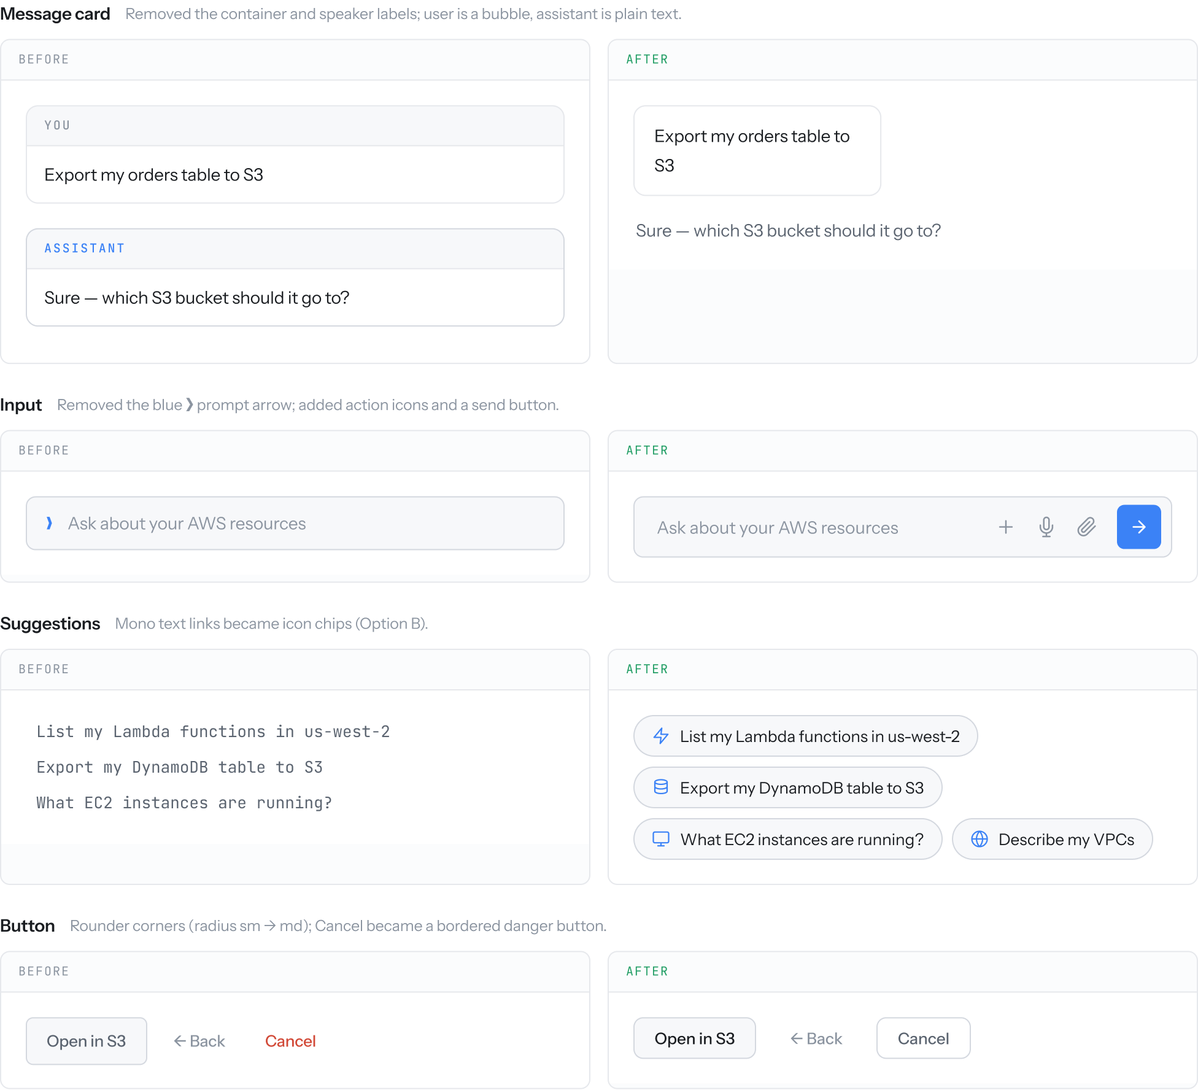Click the paperclip attach icon
The height and width of the screenshot is (1090, 1198).
coord(1086,527)
